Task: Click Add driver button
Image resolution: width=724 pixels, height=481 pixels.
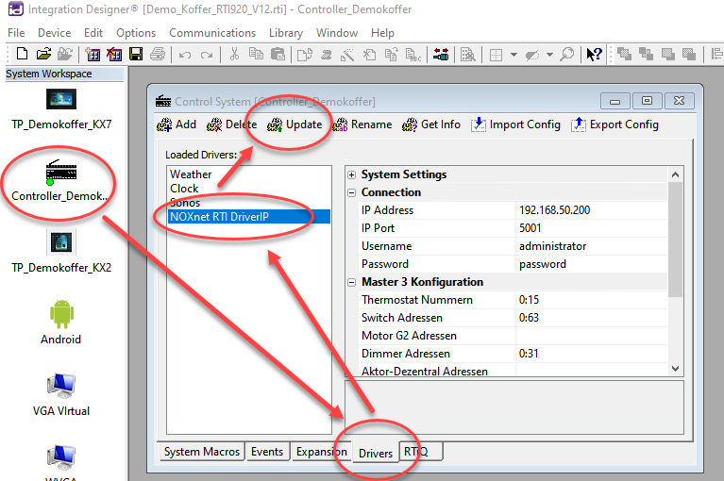Action: (x=177, y=124)
